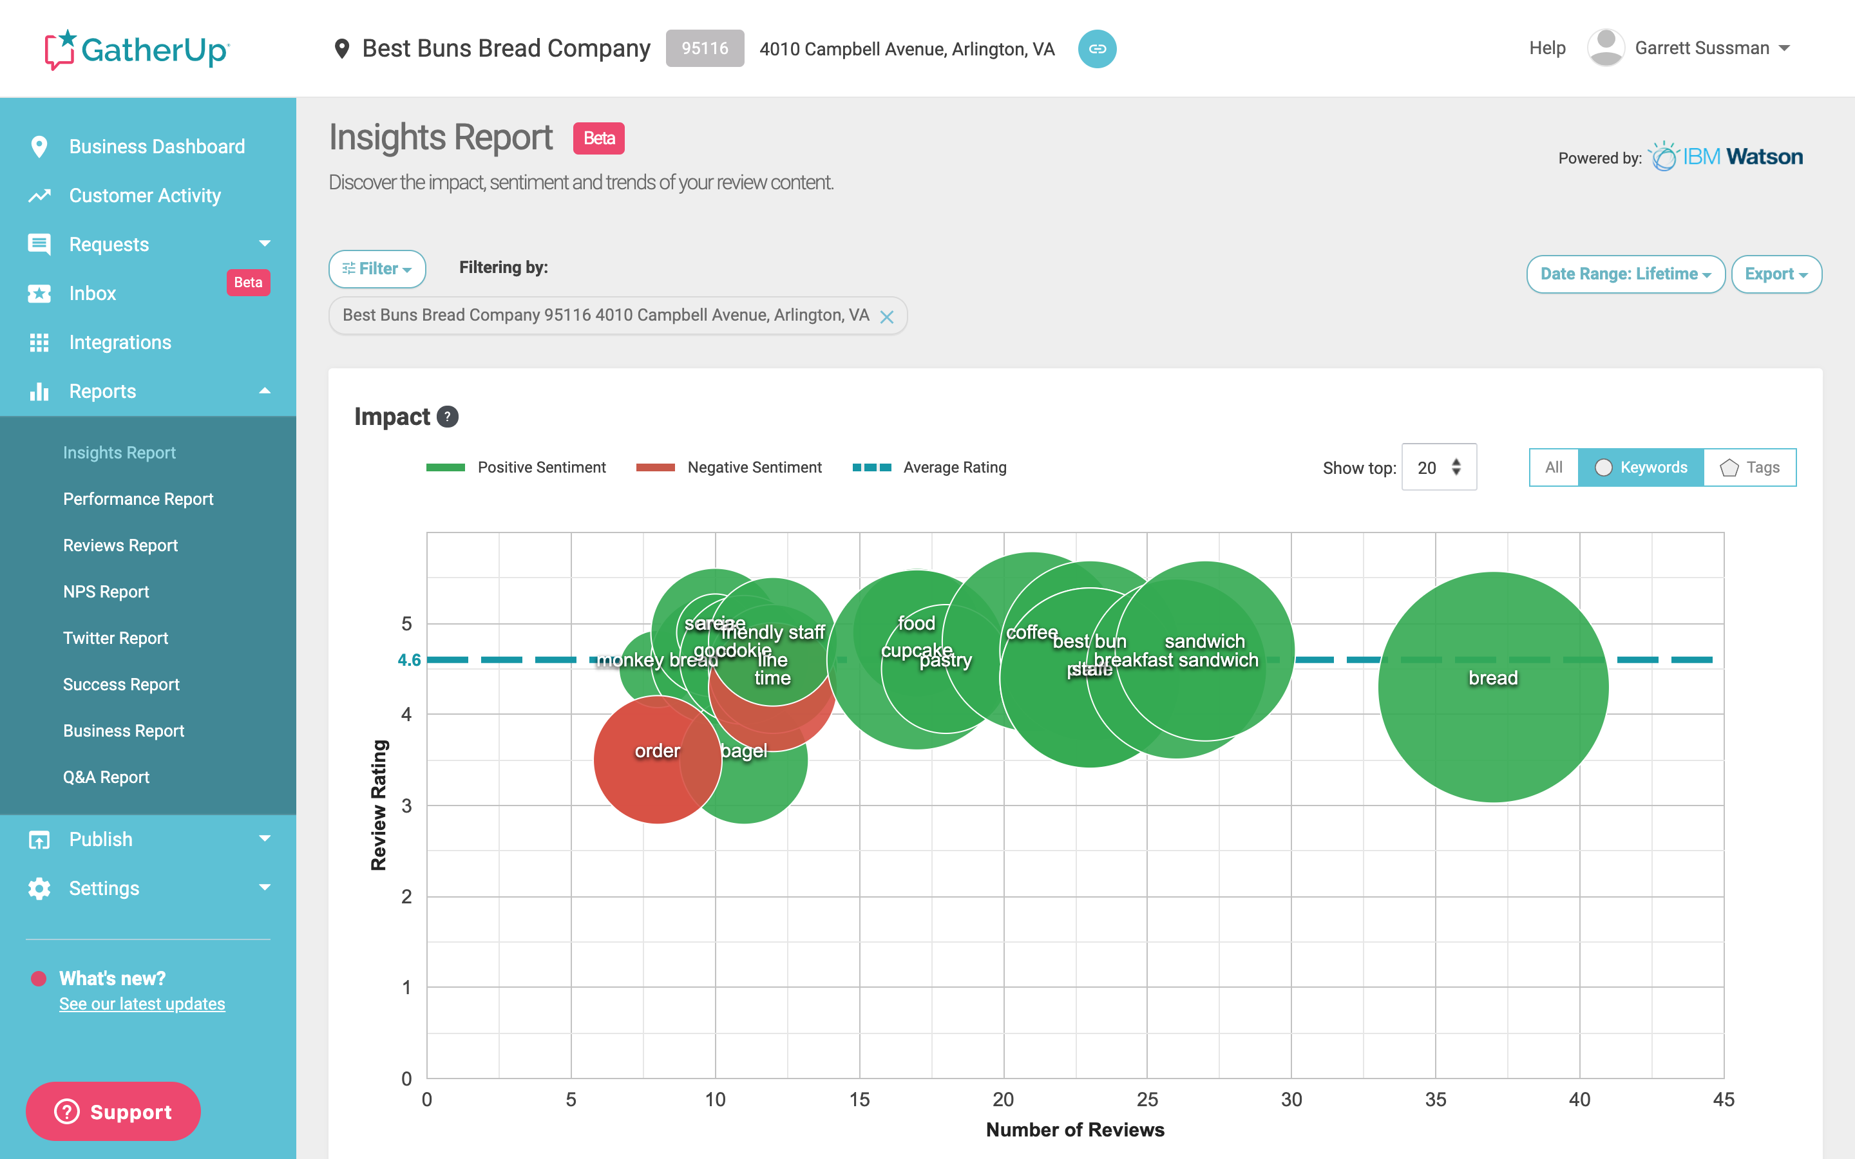Go to the NPS Report
This screenshot has width=1855, height=1159.
(106, 592)
